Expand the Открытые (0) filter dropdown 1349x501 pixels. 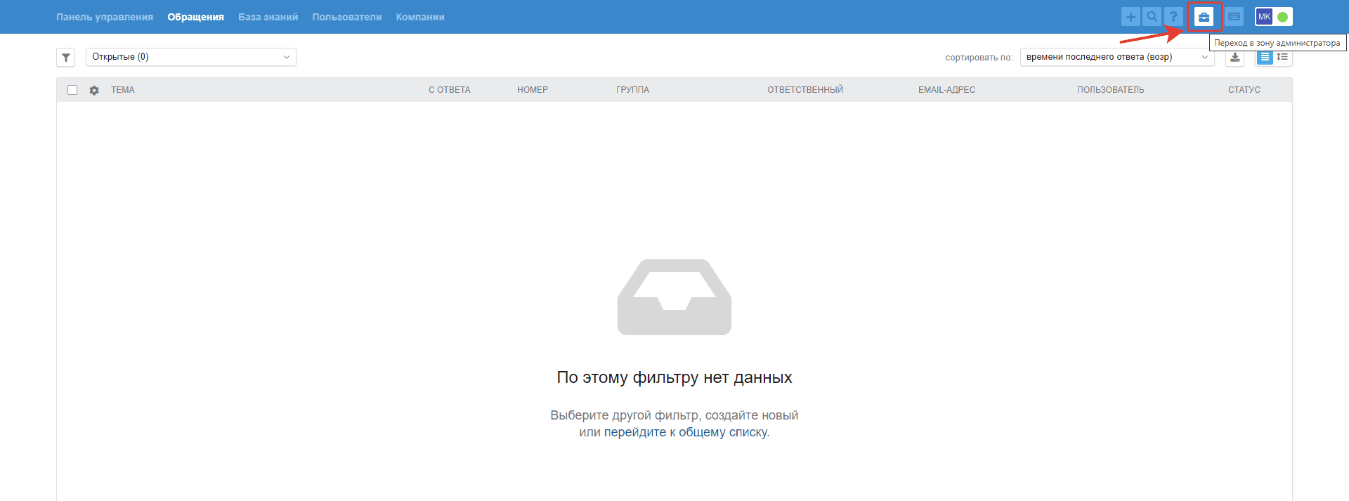[191, 57]
